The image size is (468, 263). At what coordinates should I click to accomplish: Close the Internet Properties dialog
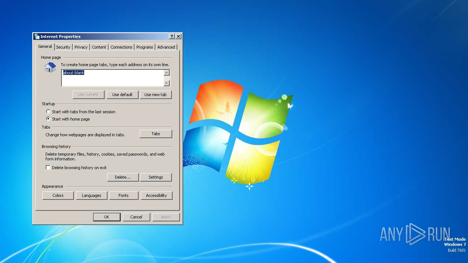(178, 37)
